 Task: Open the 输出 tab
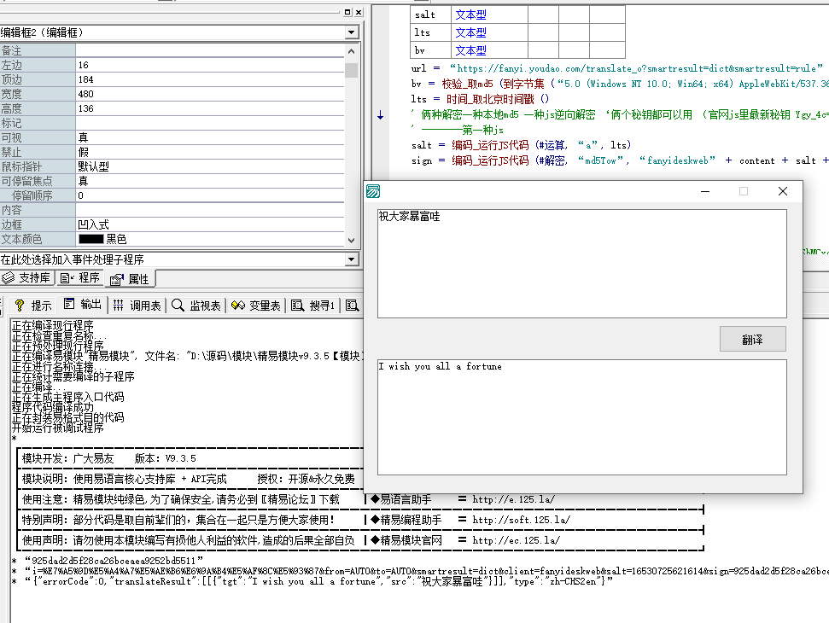point(83,305)
